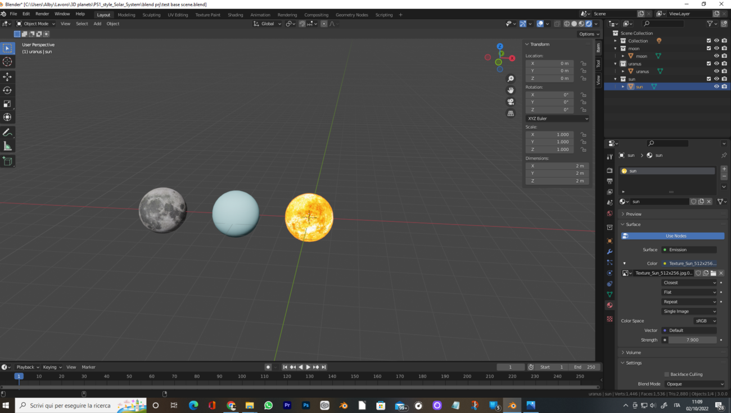731x413 pixels.
Task: Toggle snapping magnet icon
Action: [302, 24]
